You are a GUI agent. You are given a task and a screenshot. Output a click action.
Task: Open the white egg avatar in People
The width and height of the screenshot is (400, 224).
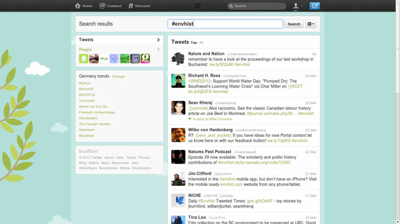84,58
